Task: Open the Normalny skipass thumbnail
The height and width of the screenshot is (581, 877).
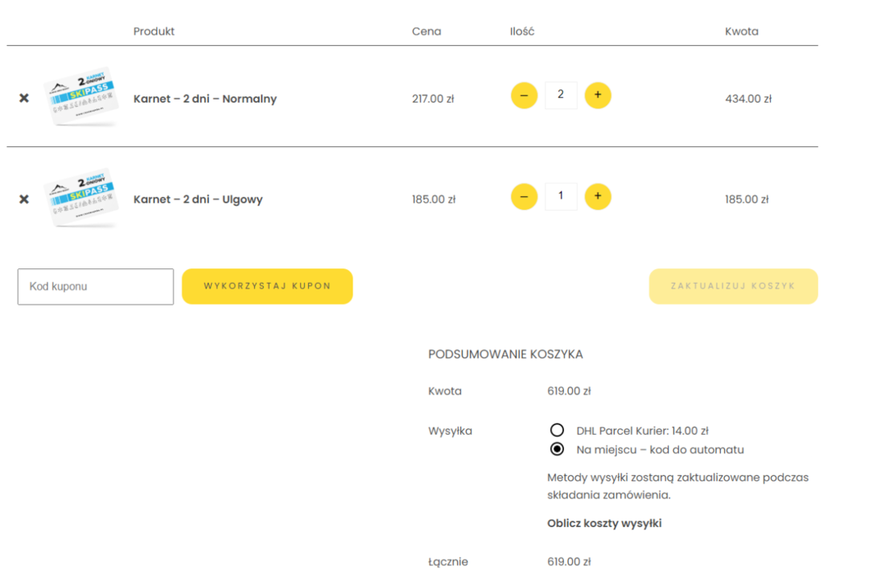Action: pos(81,96)
